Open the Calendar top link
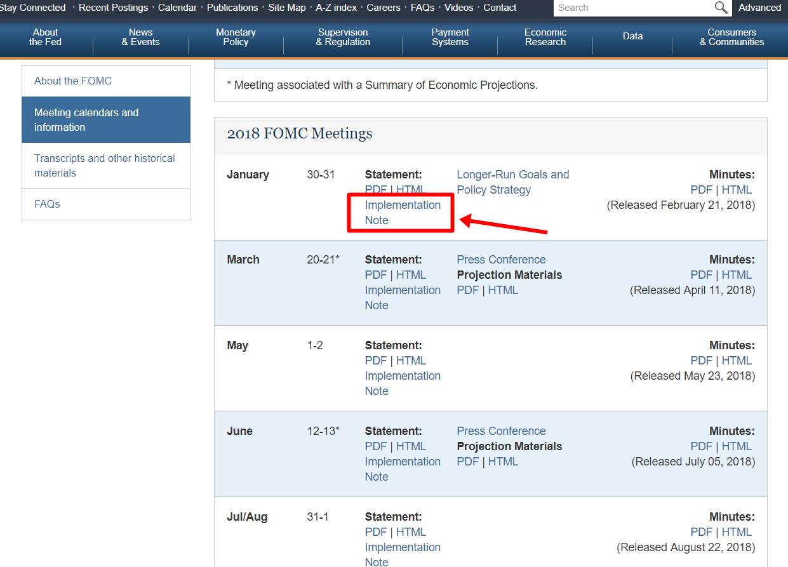 point(177,8)
